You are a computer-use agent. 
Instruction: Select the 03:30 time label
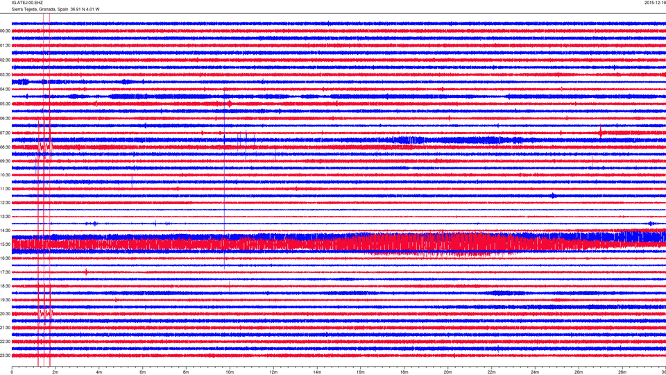pos(5,75)
